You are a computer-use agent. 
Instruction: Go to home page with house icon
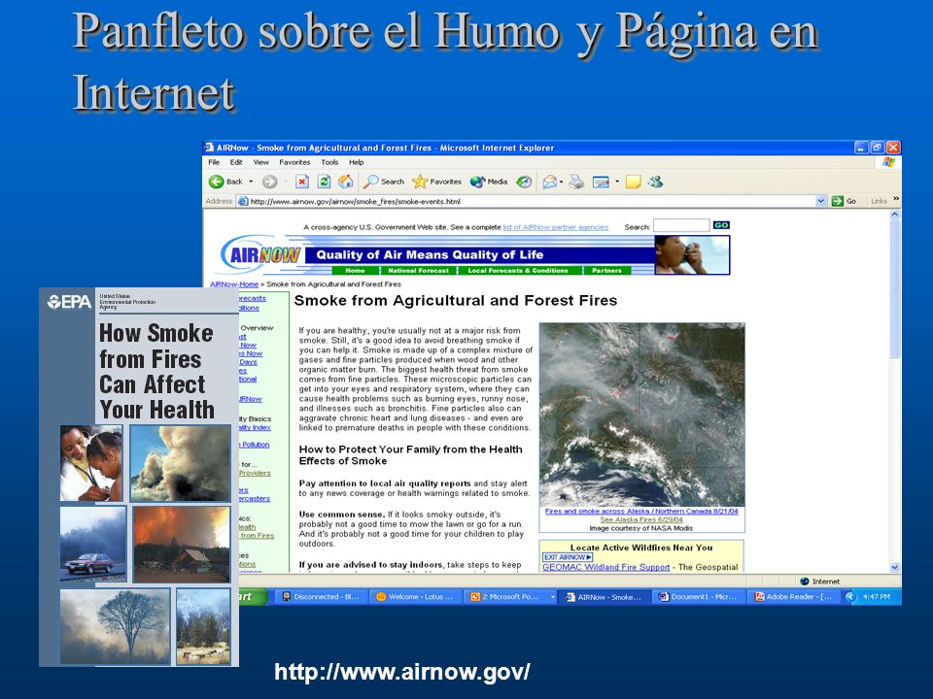point(346,182)
